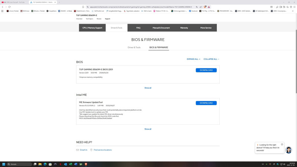Select the FAQ tab
Viewport: 297px width, 167px height.
click(x=138, y=27)
